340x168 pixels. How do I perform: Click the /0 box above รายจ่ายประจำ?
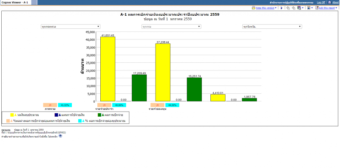coord(104,105)
